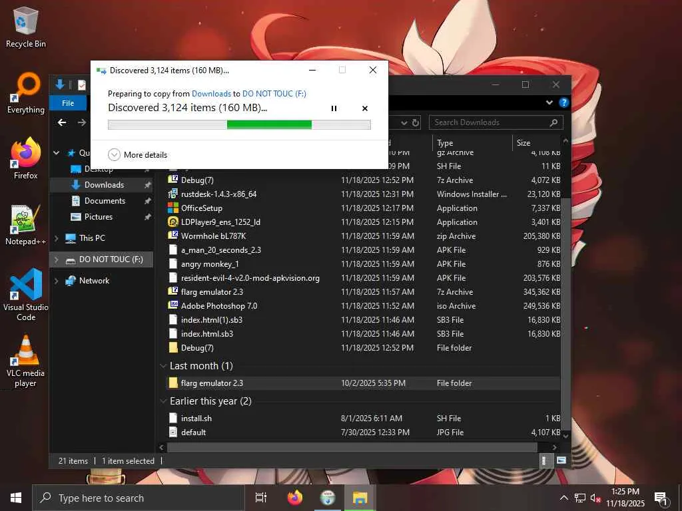Select DO NOT TOUC (F:) drive
Image resolution: width=682 pixels, height=511 pixels.
coord(102,259)
